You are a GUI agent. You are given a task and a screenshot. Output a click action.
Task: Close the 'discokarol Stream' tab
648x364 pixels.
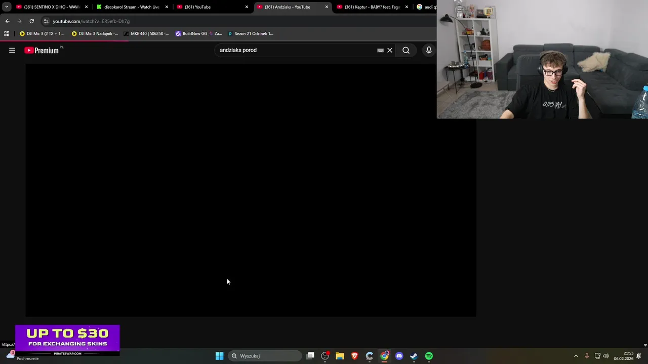167,7
